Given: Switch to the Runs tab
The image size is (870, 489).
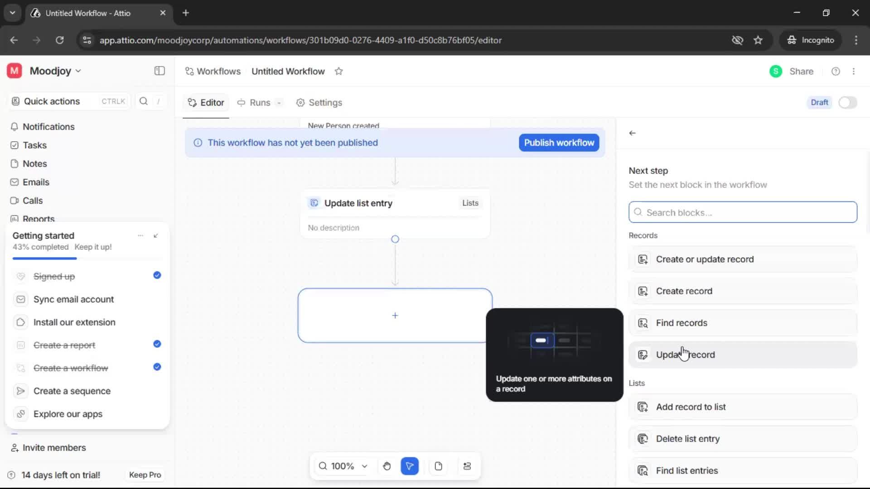Looking at the screenshot, I should [x=259, y=103].
